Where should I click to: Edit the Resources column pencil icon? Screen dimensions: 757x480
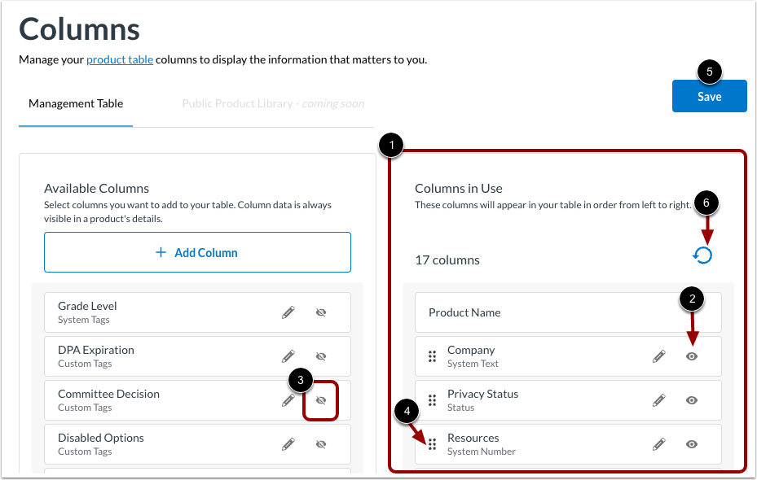point(659,444)
